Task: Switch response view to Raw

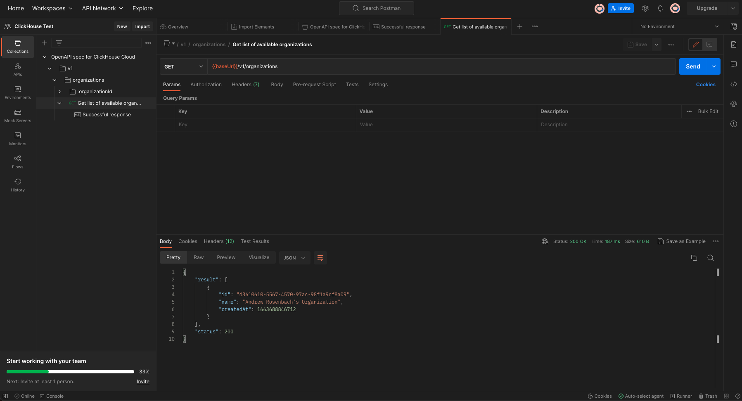Action: 199,257
